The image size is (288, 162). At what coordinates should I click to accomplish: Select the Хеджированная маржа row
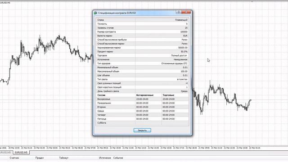[x=142, y=48]
